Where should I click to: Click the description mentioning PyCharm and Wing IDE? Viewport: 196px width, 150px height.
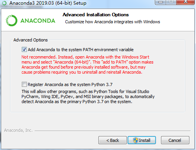[88, 97]
